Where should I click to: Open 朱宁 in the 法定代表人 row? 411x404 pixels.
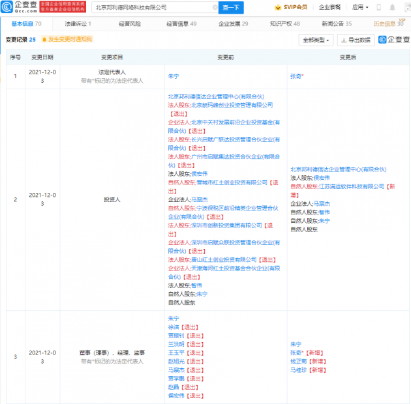(x=174, y=76)
